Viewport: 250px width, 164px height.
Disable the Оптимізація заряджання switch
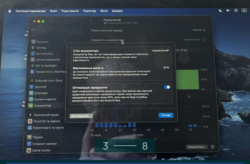pyautogui.click(x=167, y=87)
